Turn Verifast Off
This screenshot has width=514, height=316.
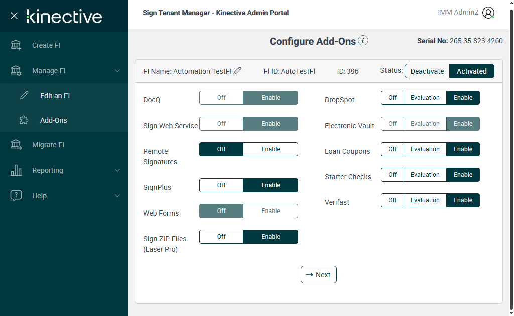(393, 200)
